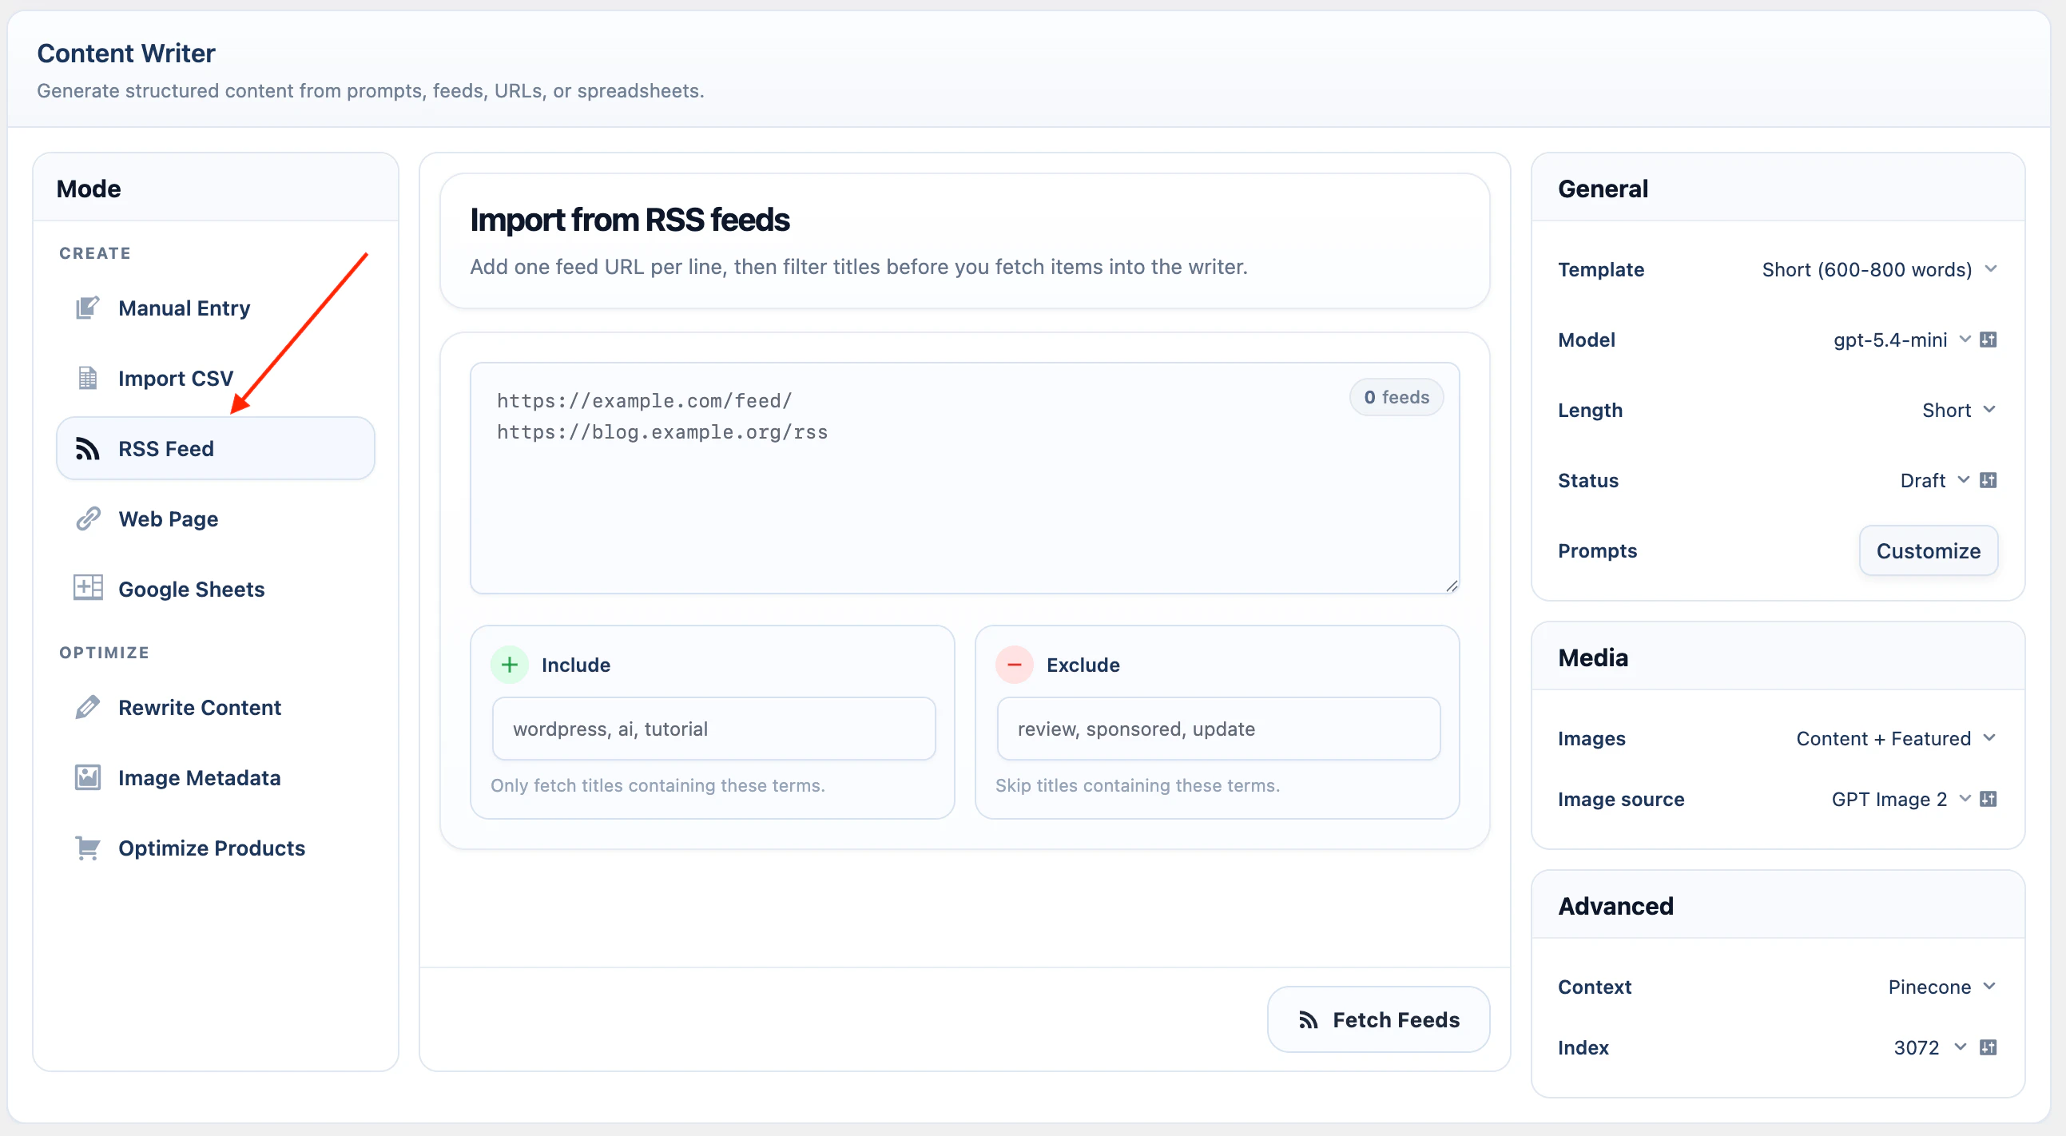Viewport: 2066px width, 1136px height.
Task: Click the settings icon beside Status
Action: [x=1989, y=480]
